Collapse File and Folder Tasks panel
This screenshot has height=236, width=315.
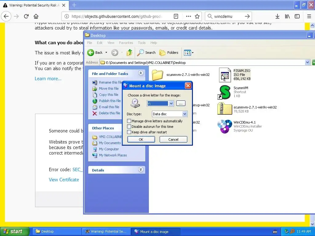pos(141,73)
